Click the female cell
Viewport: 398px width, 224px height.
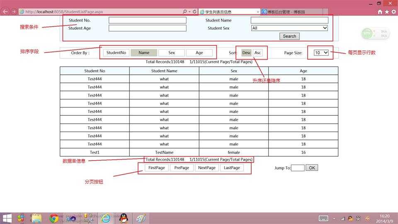click(x=234, y=152)
